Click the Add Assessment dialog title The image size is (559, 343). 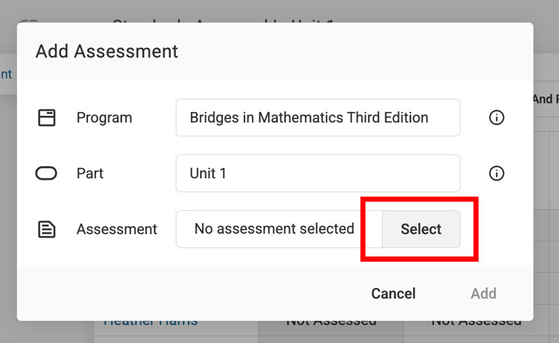coord(107,51)
